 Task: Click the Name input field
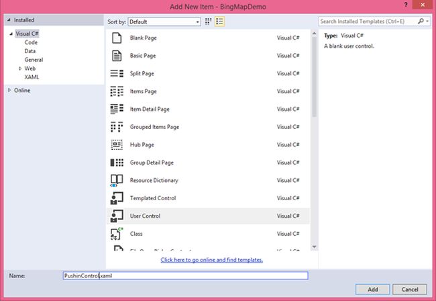point(185,275)
